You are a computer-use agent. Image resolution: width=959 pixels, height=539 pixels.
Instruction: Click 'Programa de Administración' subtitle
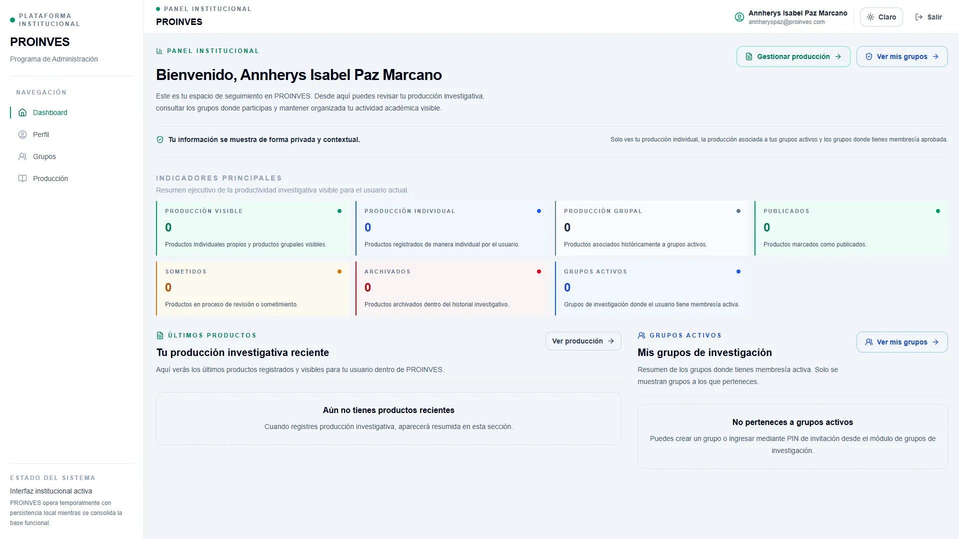point(54,59)
